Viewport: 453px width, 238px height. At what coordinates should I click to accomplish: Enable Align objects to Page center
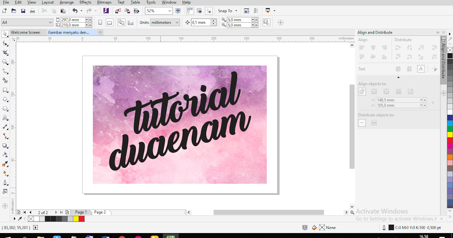click(x=386, y=91)
